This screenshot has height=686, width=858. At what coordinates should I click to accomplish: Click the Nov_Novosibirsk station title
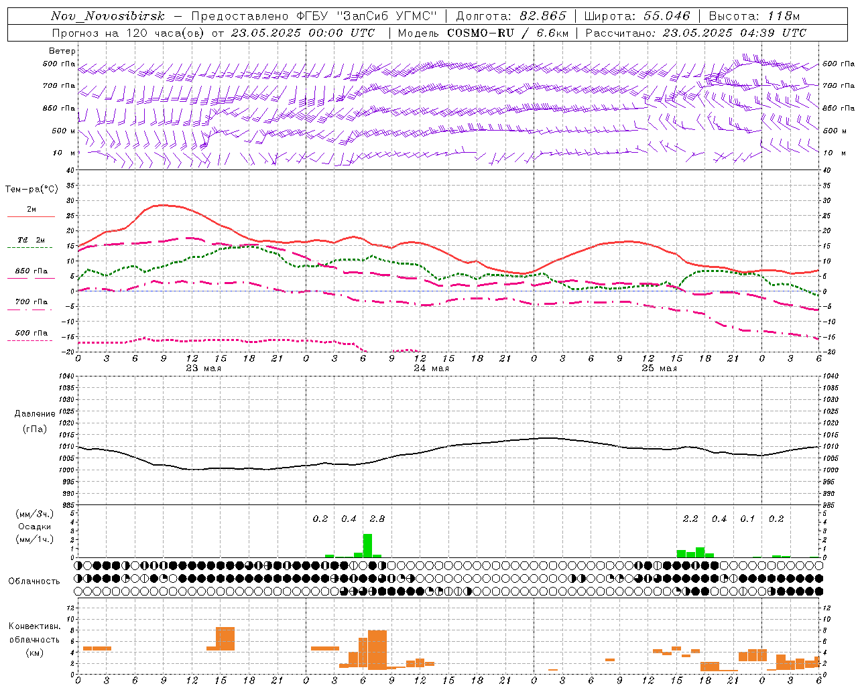tap(108, 16)
